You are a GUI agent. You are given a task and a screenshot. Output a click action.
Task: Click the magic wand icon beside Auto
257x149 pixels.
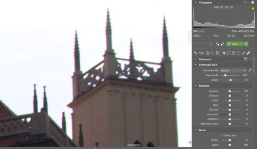coord(196,53)
